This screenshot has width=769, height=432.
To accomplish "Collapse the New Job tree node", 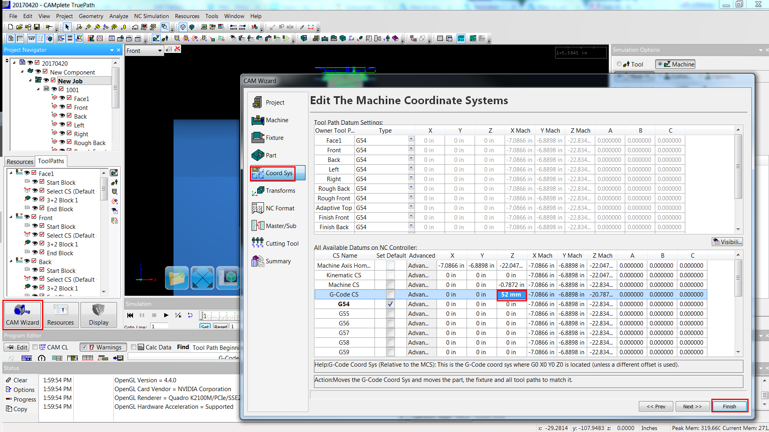I will [30, 80].
